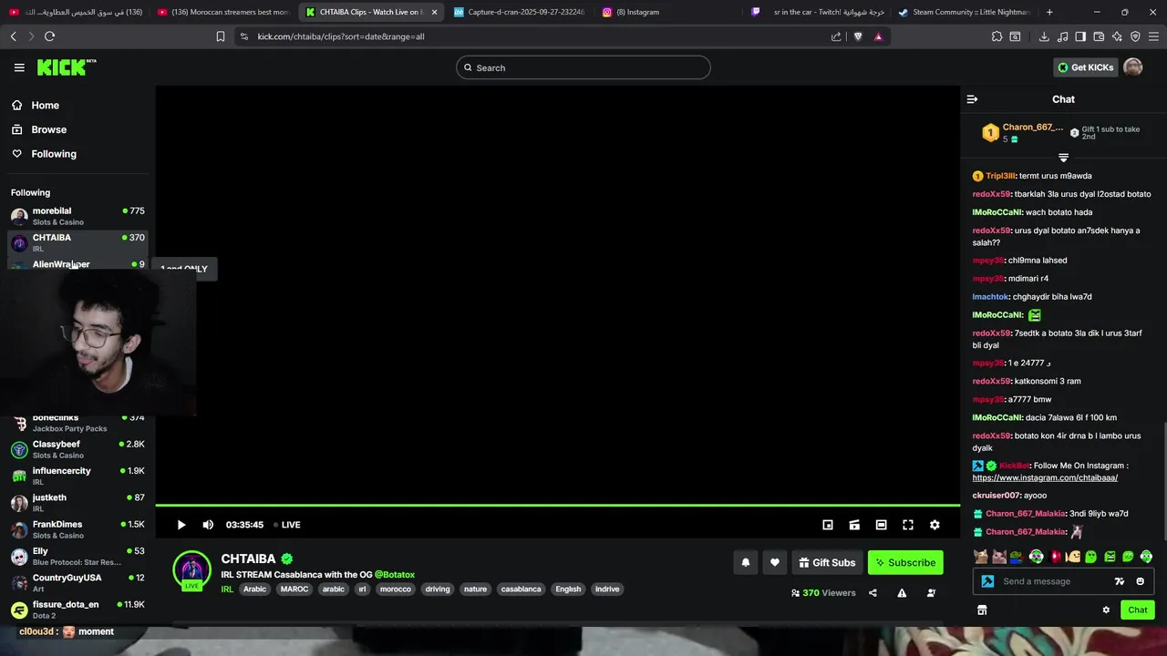The width and height of the screenshot is (1167, 656).
Task: Click the chat identity badge icon
Action: click(x=987, y=581)
